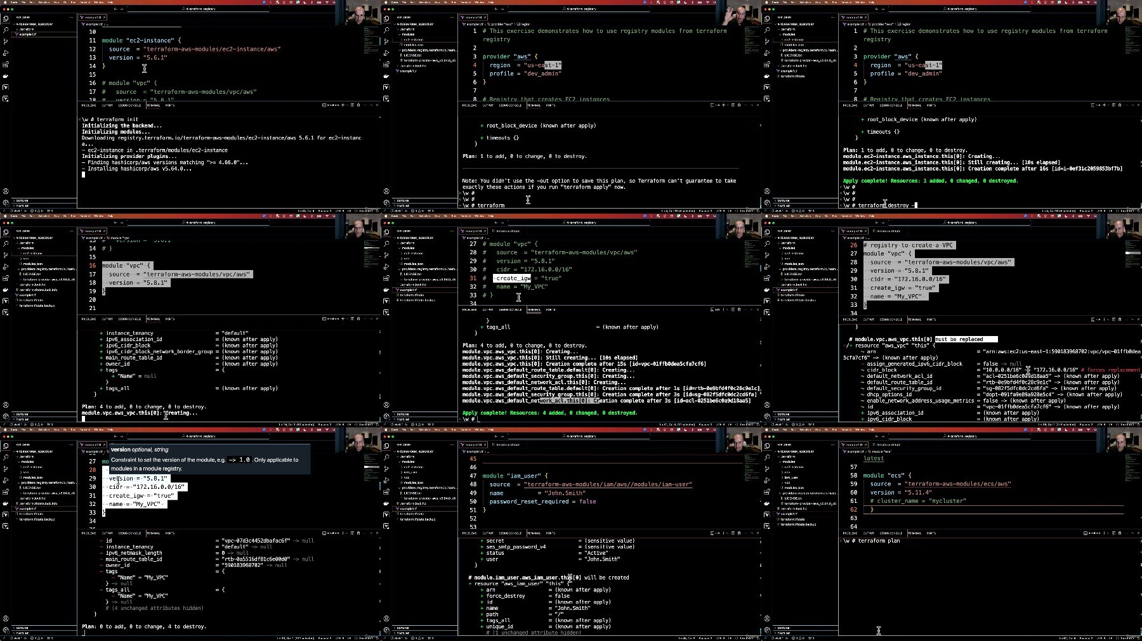Split terminal icon in the ecs frame
The width and height of the screenshot is (1142, 641).
pos(1113,533)
